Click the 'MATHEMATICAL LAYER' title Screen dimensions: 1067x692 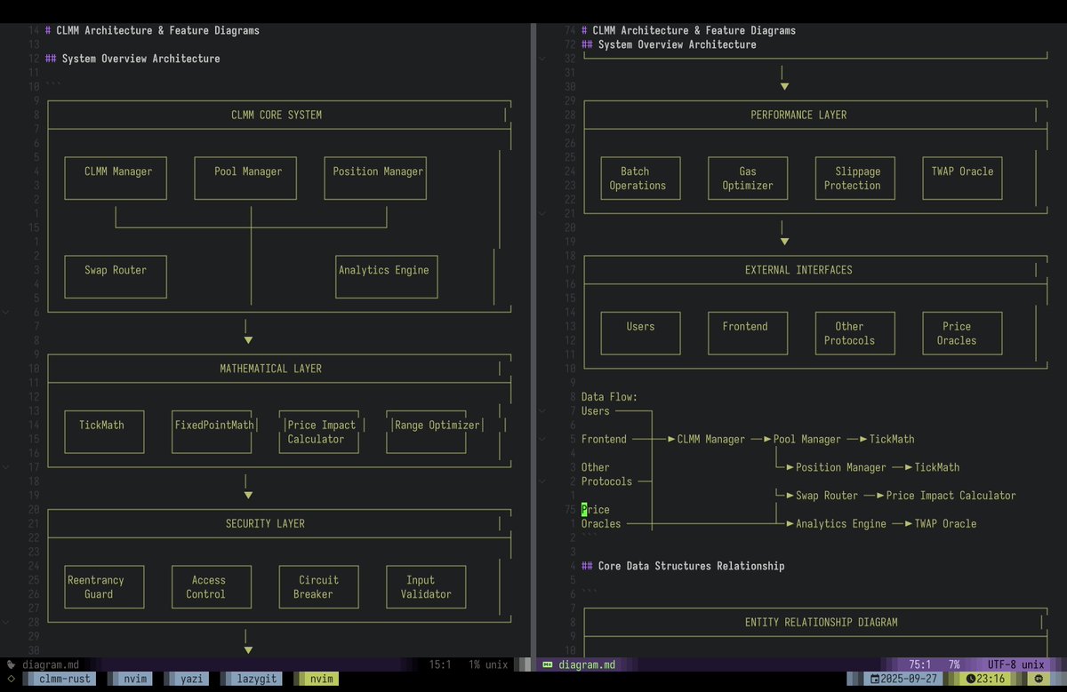[270, 369]
